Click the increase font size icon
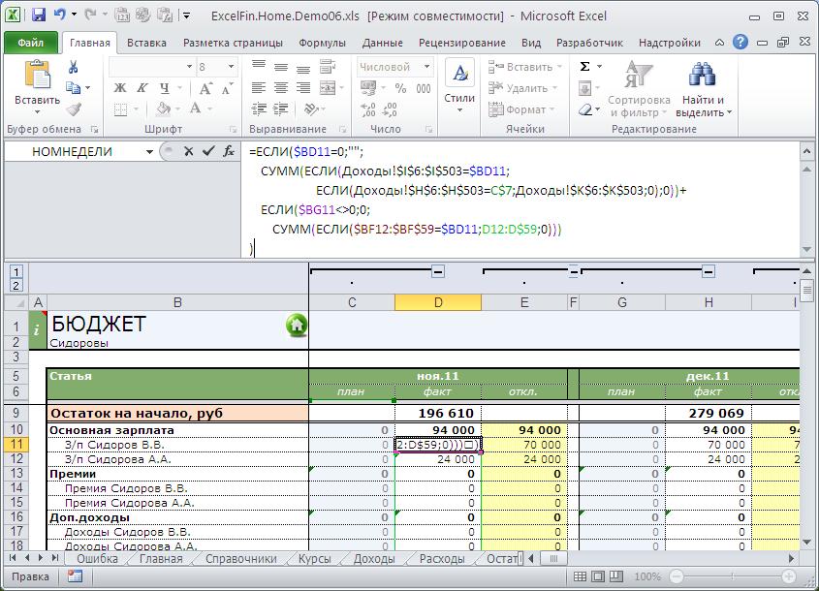Image resolution: width=819 pixels, height=591 pixels. coord(205,88)
